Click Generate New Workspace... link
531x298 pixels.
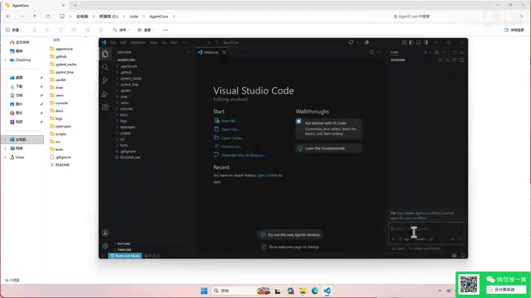point(243,156)
